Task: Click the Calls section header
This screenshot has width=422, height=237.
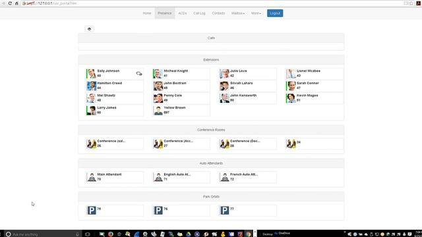Action: [x=211, y=38]
